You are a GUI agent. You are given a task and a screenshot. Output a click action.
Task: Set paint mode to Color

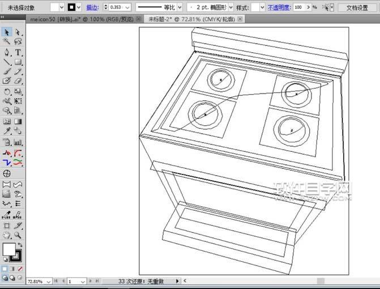[x=5, y=269]
